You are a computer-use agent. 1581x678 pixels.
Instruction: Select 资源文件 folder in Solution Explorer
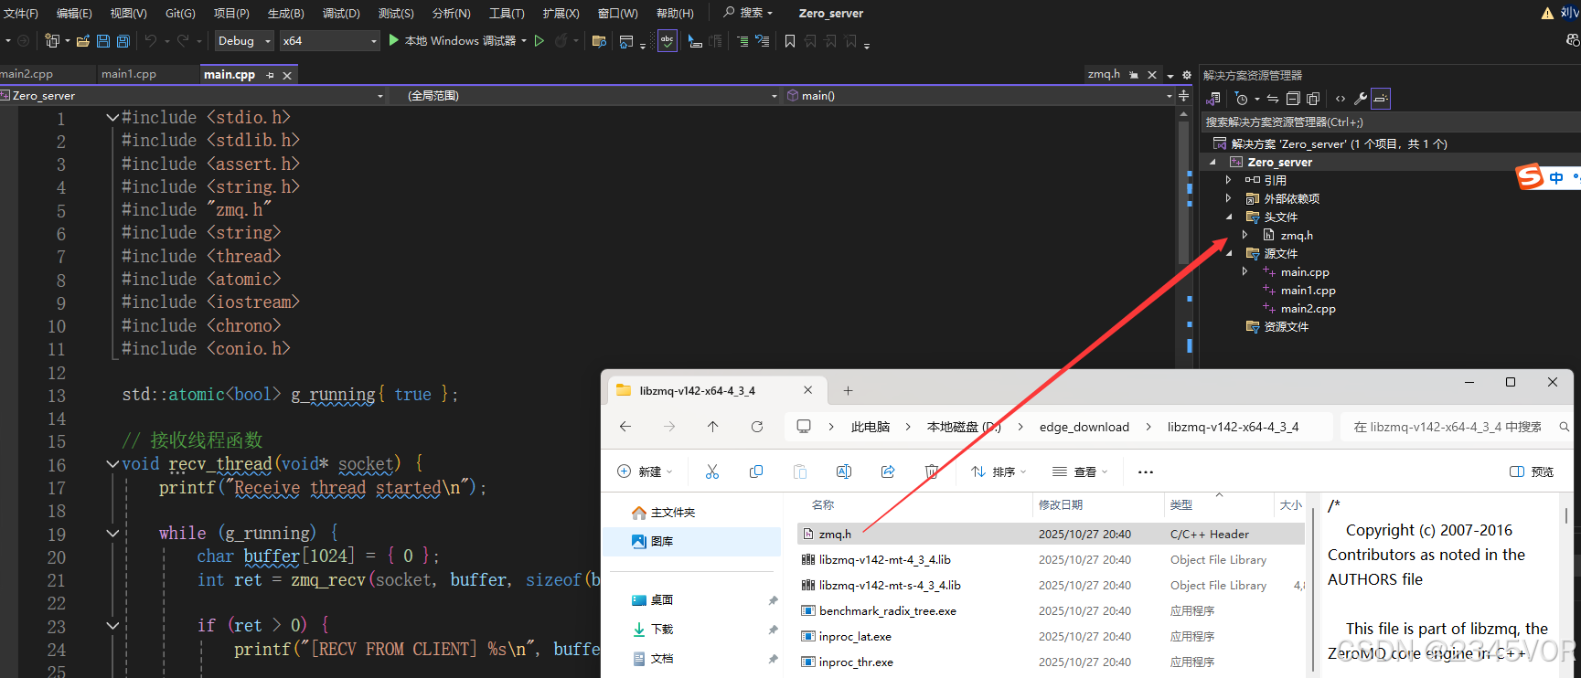coord(1286,327)
